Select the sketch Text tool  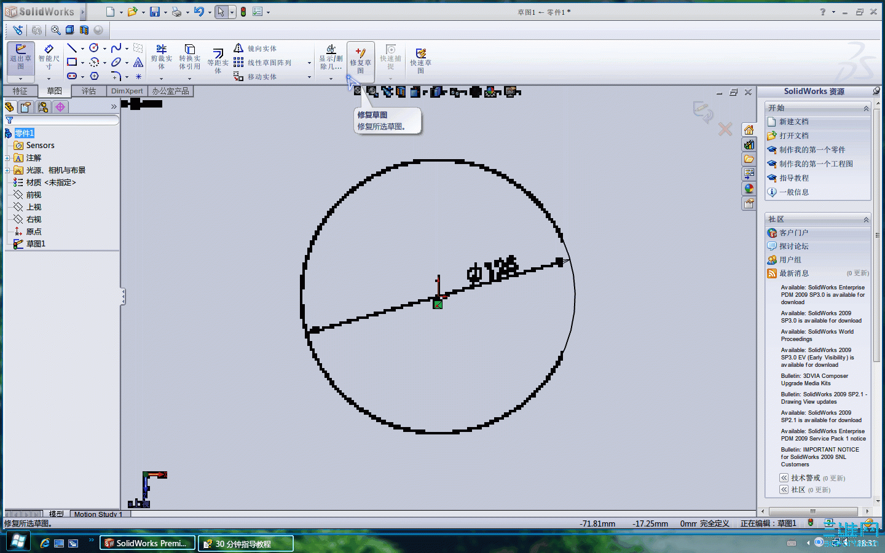click(138, 62)
